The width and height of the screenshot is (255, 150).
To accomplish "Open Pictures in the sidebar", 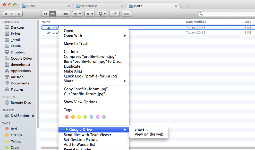I will [17, 89].
